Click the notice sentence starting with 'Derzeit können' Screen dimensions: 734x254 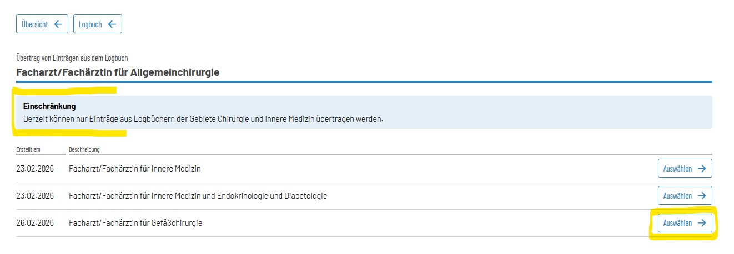tap(203, 119)
